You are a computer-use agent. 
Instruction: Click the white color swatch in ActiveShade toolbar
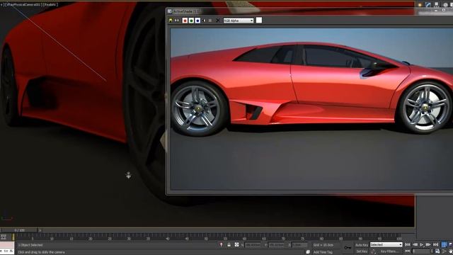pos(259,20)
